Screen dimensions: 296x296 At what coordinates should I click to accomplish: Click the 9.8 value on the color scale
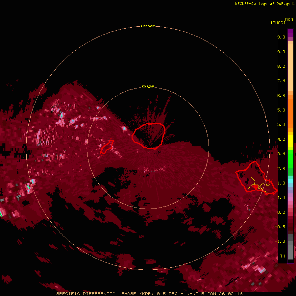[281, 37]
